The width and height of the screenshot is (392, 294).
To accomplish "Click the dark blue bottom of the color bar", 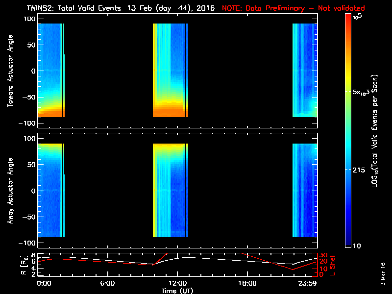I will pos(348,245).
